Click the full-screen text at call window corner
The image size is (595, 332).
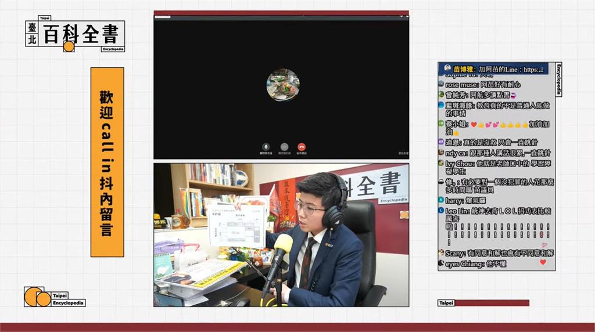tap(403, 153)
